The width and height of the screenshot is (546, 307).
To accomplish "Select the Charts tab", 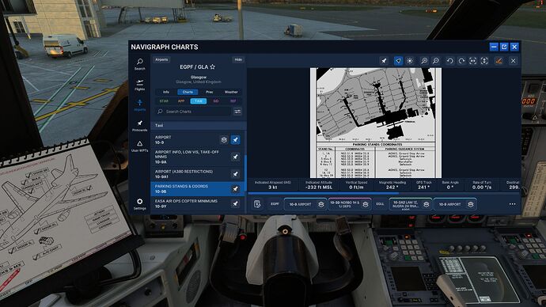I will (188, 92).
